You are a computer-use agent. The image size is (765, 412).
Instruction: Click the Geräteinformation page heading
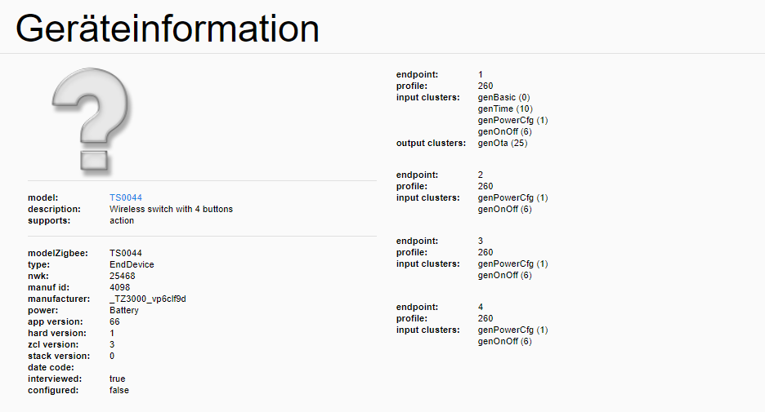[168, 29]
